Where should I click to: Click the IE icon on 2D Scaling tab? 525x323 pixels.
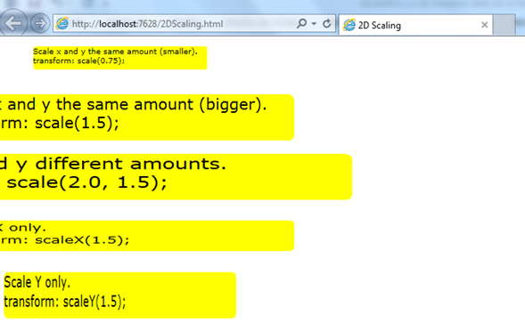[349, 25]
